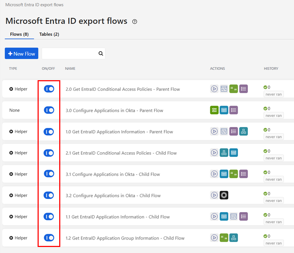
Task: Click the code icon in the 2.0 Parent Flow row
Action: tap(224, 89)
